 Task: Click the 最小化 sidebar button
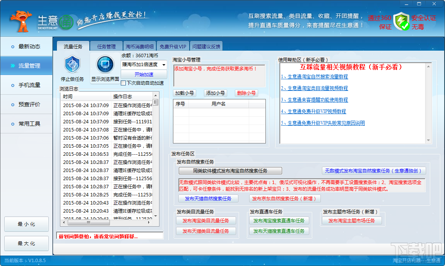[x=26, y=224]
